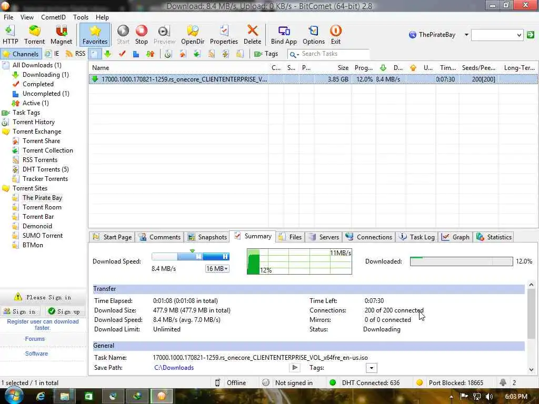Open the File menu
The image size is (539, 404).
tap(8, 17)
